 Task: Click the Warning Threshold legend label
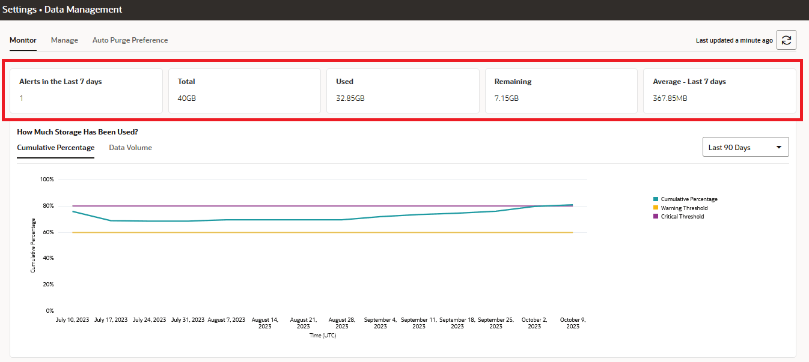(684, 208)
